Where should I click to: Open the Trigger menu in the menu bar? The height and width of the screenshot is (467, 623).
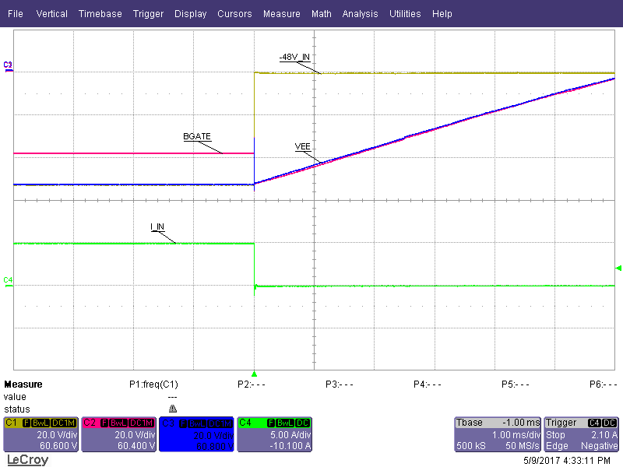pyautogui.click(x=148, y=14)
